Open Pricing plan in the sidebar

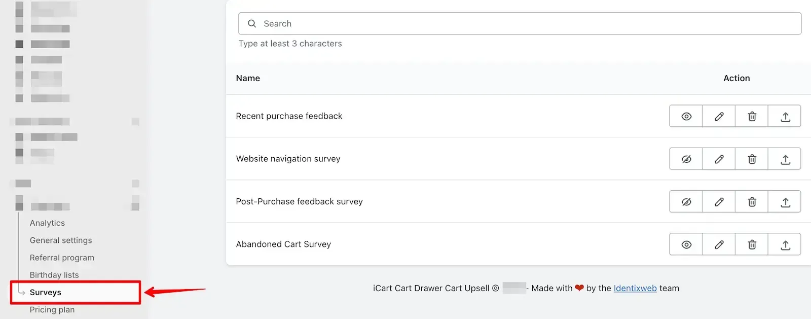[x=52, y=309]
